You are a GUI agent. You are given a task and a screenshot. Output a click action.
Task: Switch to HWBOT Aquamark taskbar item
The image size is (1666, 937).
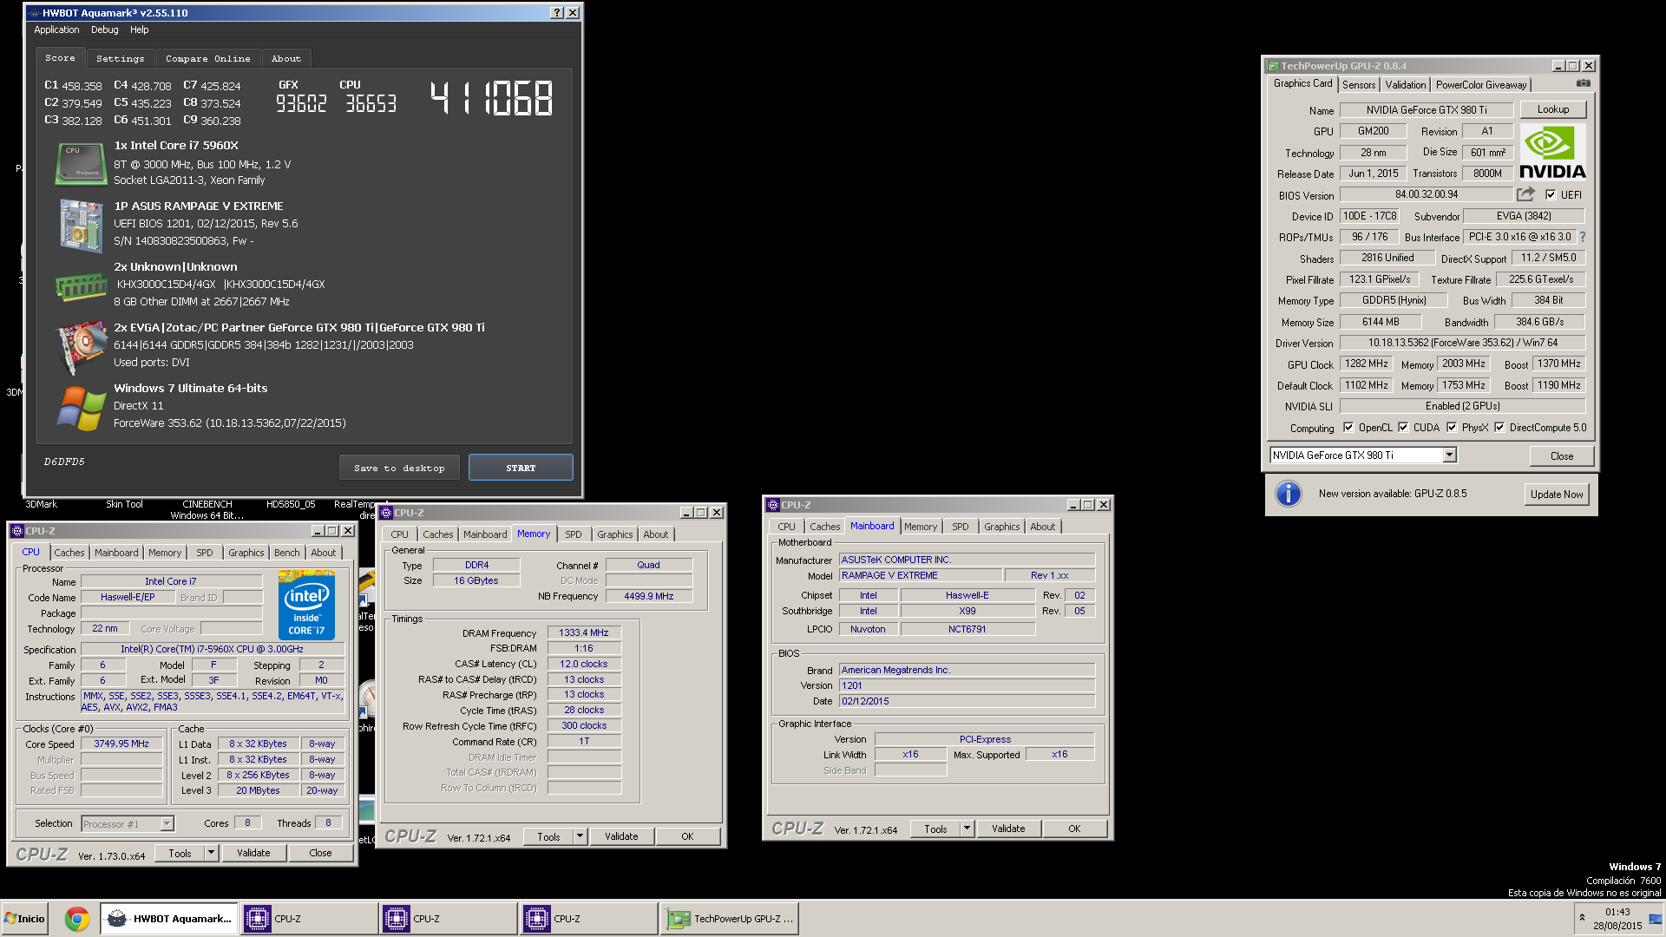click(169, 919)
